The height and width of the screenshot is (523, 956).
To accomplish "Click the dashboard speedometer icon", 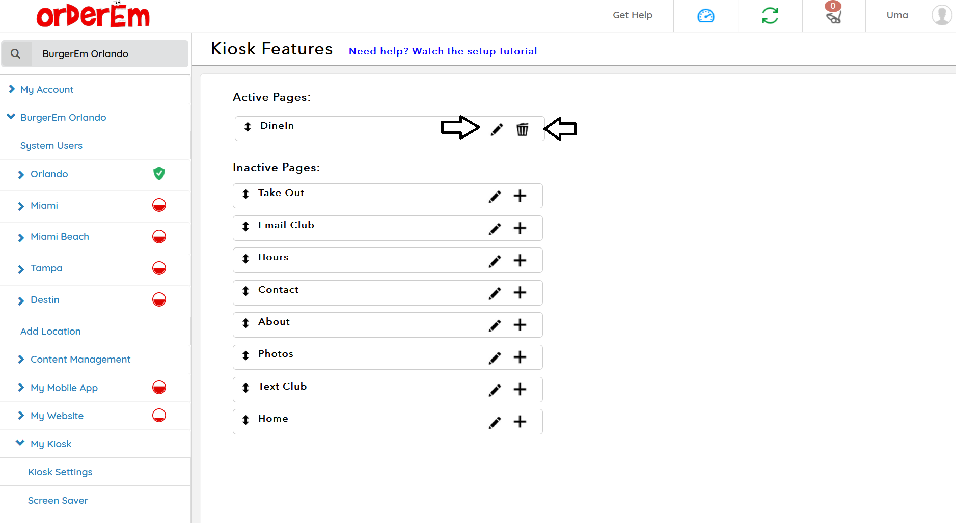I will (x=705, y=16).
